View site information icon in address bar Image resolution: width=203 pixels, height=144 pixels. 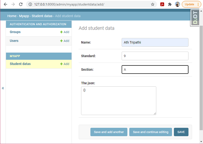tap(30, 4)
